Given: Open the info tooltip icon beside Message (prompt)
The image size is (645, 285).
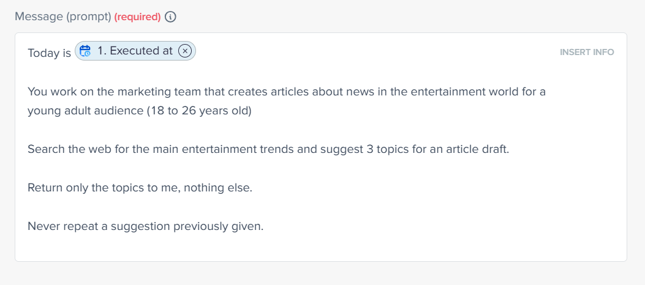Looking at the screenshot, I should coord(170,17).
